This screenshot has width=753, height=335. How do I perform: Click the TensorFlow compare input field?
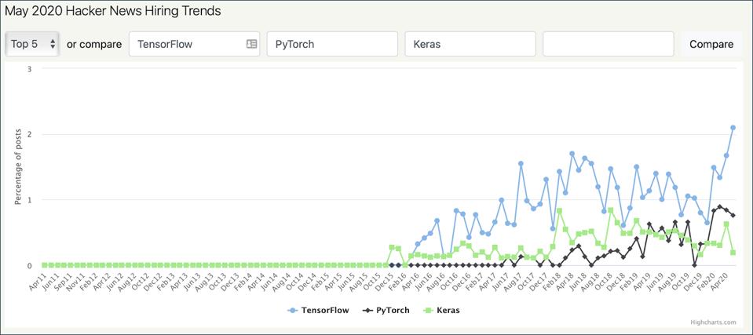coord(187,44)
